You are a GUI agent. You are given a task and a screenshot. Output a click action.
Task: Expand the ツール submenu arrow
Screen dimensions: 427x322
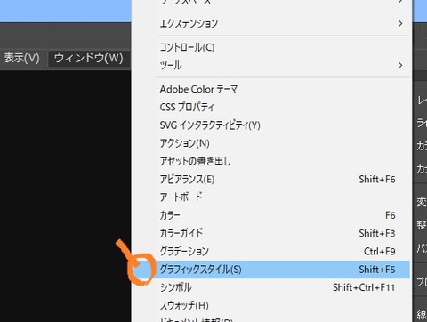[x=400, y=65]
